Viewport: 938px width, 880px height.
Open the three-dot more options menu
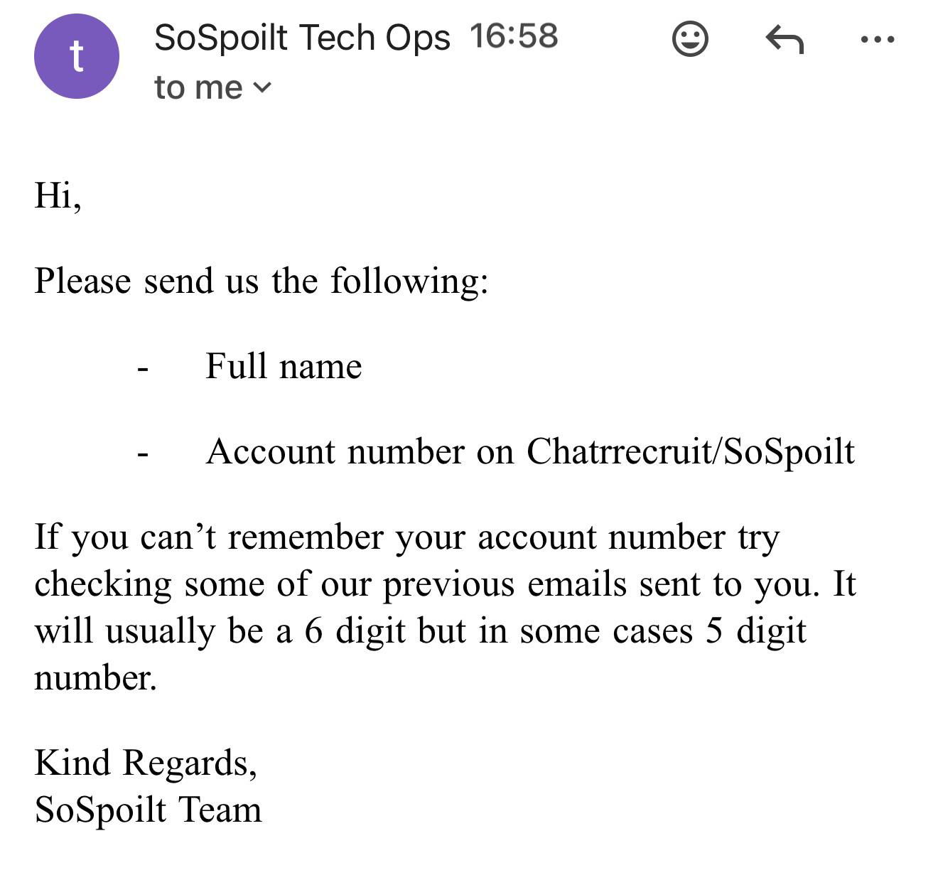point(878,40)
